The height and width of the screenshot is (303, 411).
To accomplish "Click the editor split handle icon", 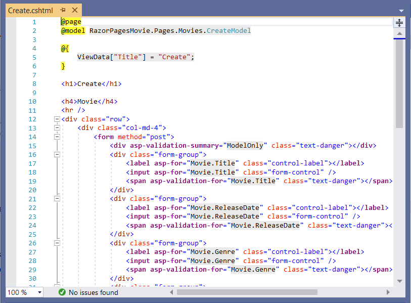I will tap(399, 22).
